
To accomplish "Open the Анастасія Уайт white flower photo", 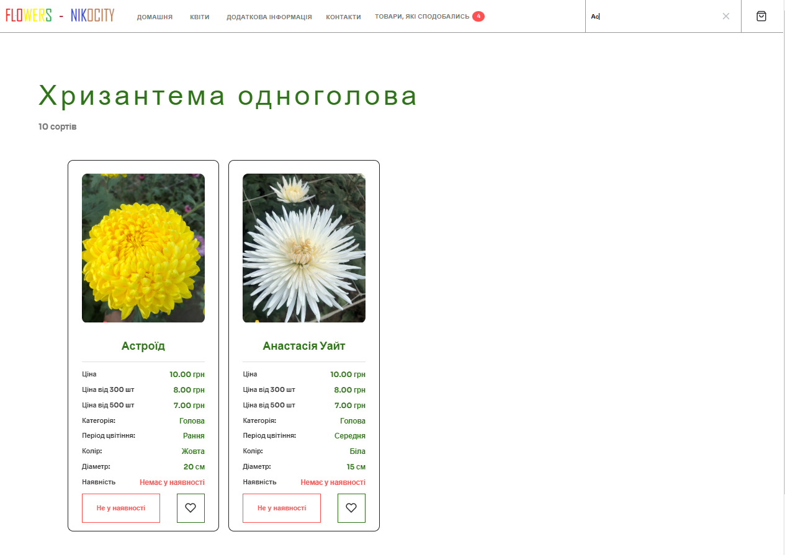I will click(x=304, y=248).
